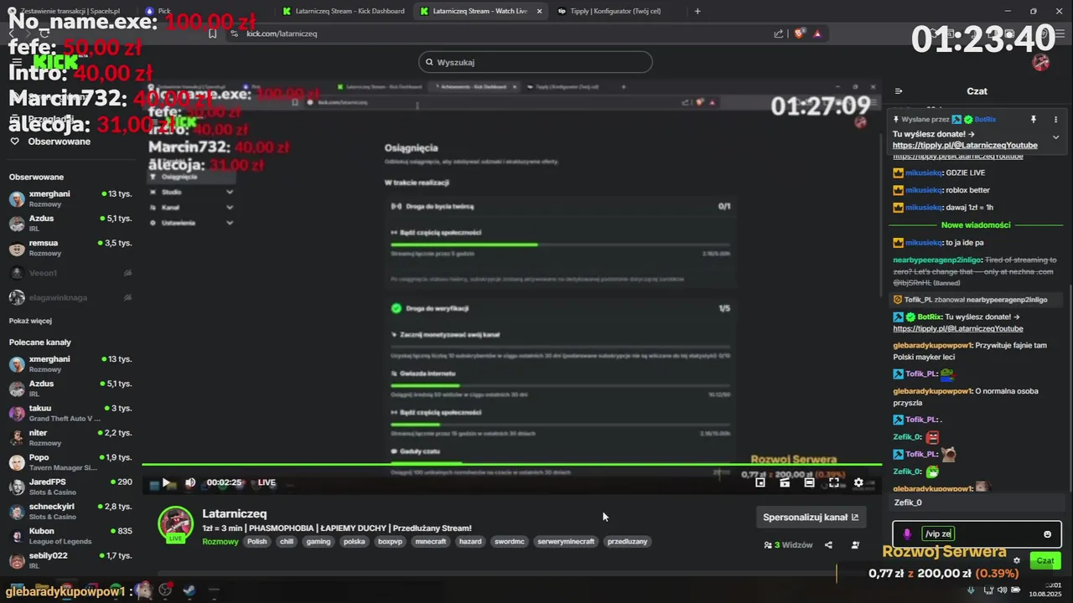Select the boxpvp tag

tap(391, 542)
